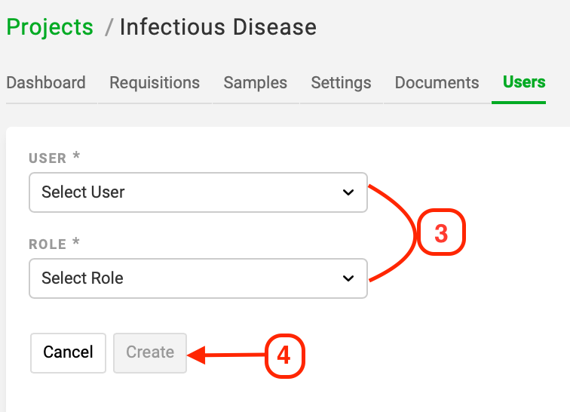
Task: Open the project Settings tab
Action: (341, 83)
